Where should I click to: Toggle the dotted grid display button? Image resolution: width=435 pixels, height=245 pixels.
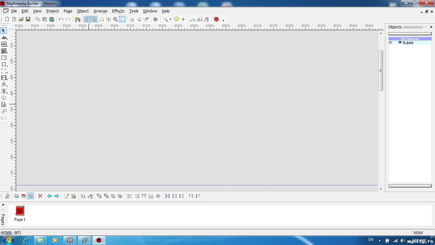(122, 19)
